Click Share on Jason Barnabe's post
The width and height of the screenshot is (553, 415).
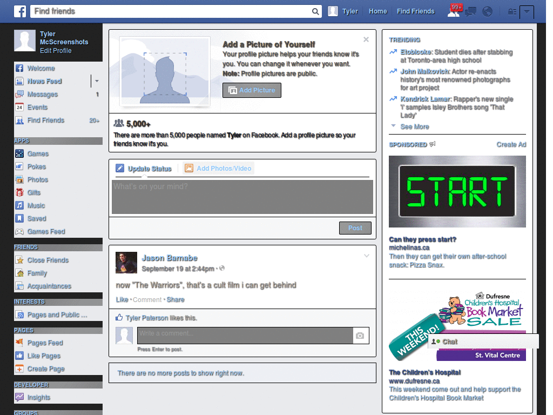(x=176, y=299)
